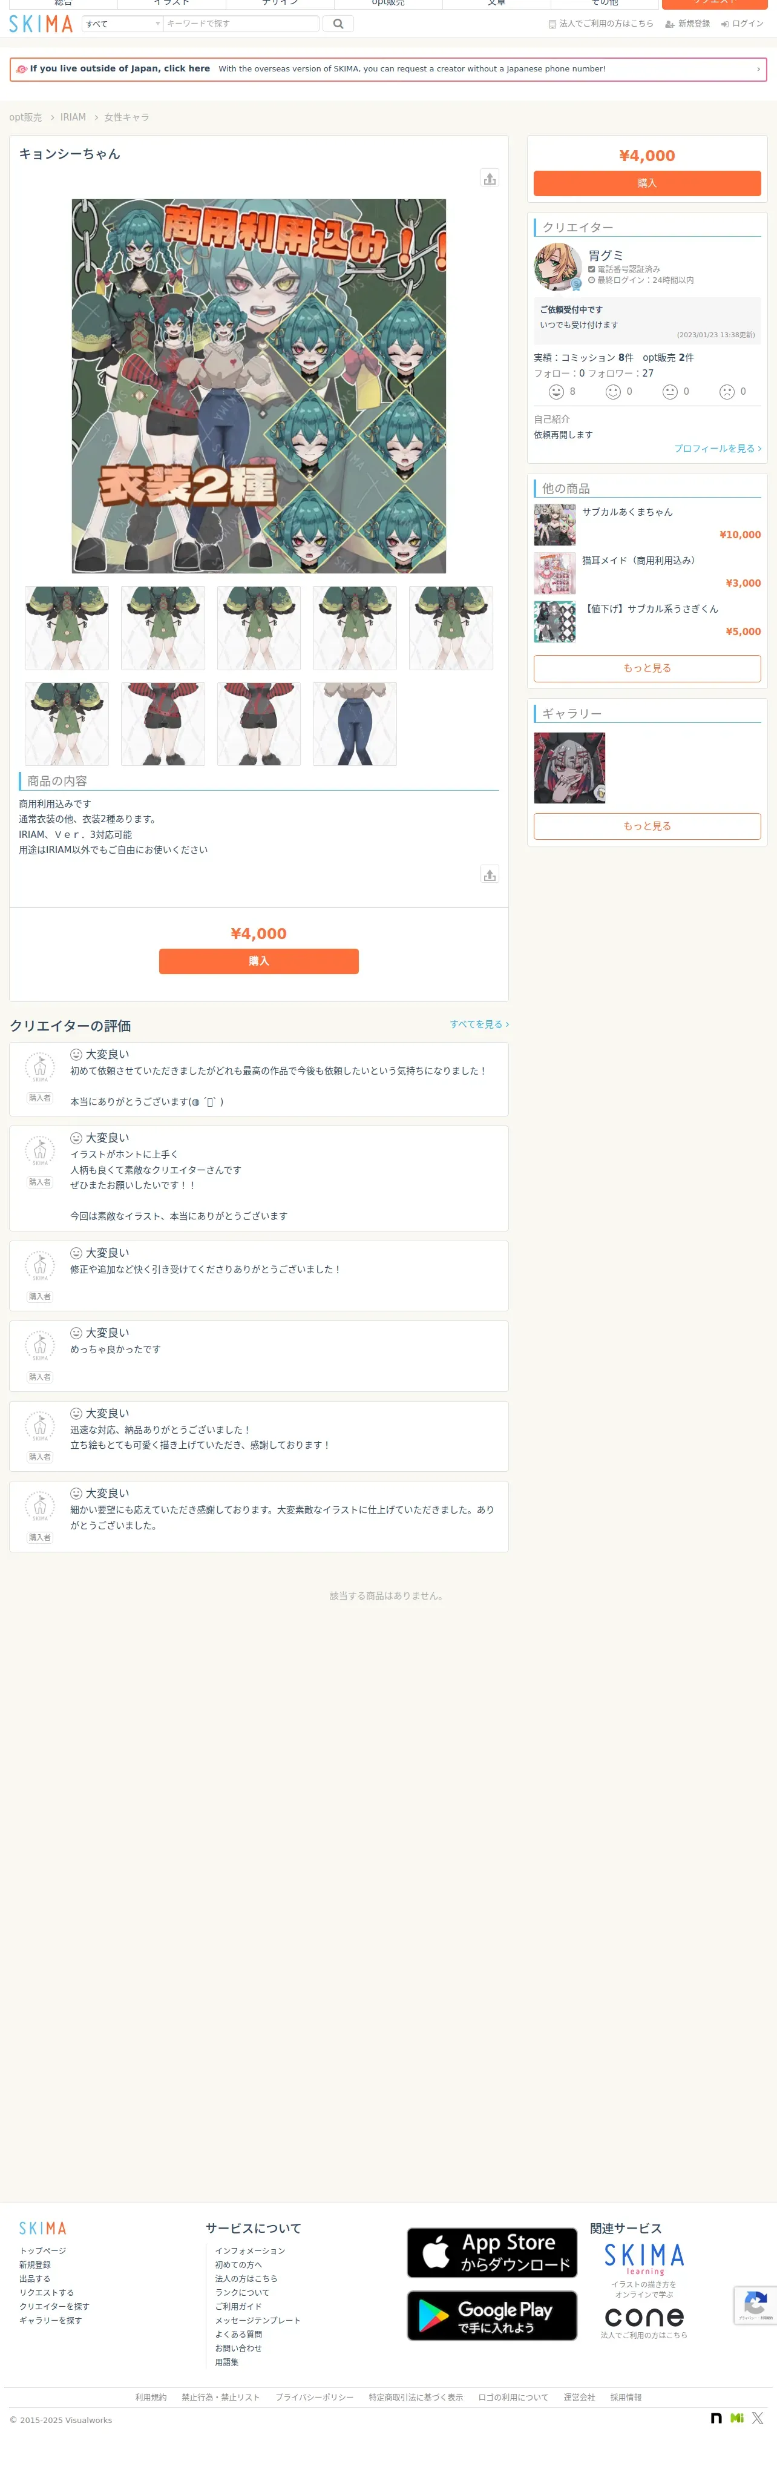Click the good rating face icon
This screenshot has height=2469, width=777.
pyautogui.click(x=613, y=391)
